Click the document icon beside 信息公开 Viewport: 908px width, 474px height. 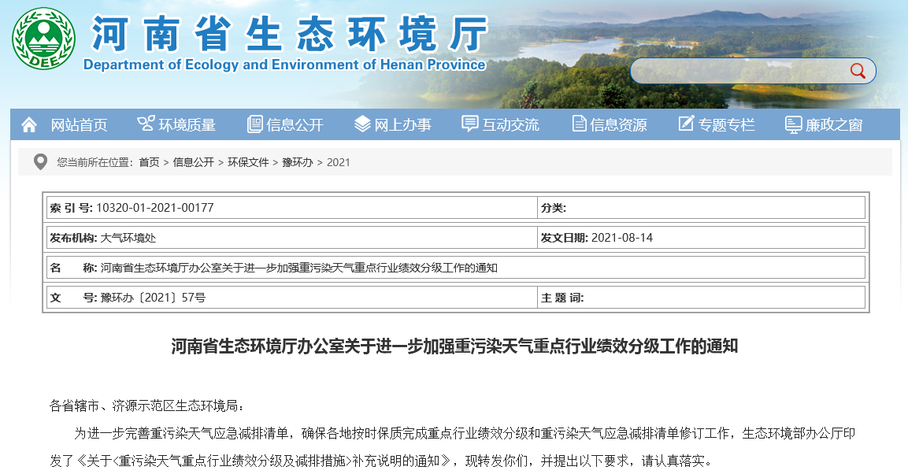(x=255, y=124)
